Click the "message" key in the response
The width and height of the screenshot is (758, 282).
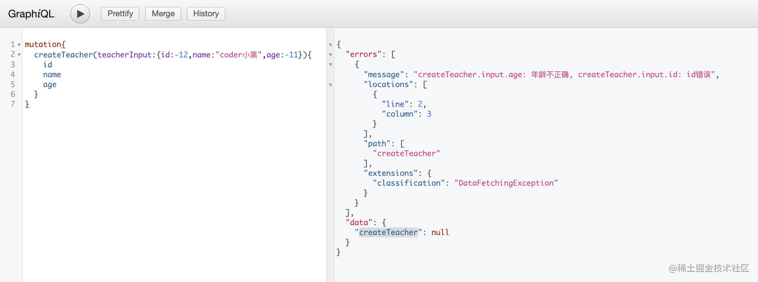384,75
